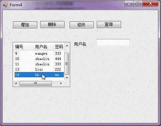The width and height of the screenshot is (161, 126).
Task: Click the hh username cell
Action: click(37, 75)
